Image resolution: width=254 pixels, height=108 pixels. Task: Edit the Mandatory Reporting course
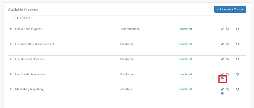tap(222, 89)
